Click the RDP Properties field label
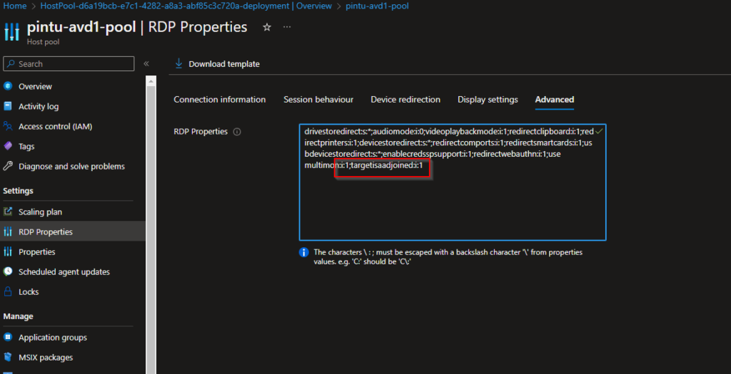731x374 pixels. click(x=201, y=132)
